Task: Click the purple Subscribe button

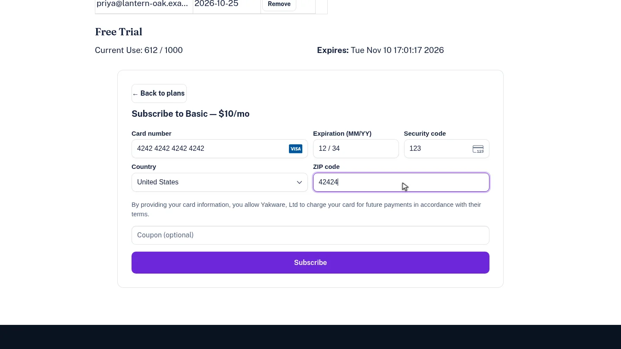Action: click(x=310, y=262)
